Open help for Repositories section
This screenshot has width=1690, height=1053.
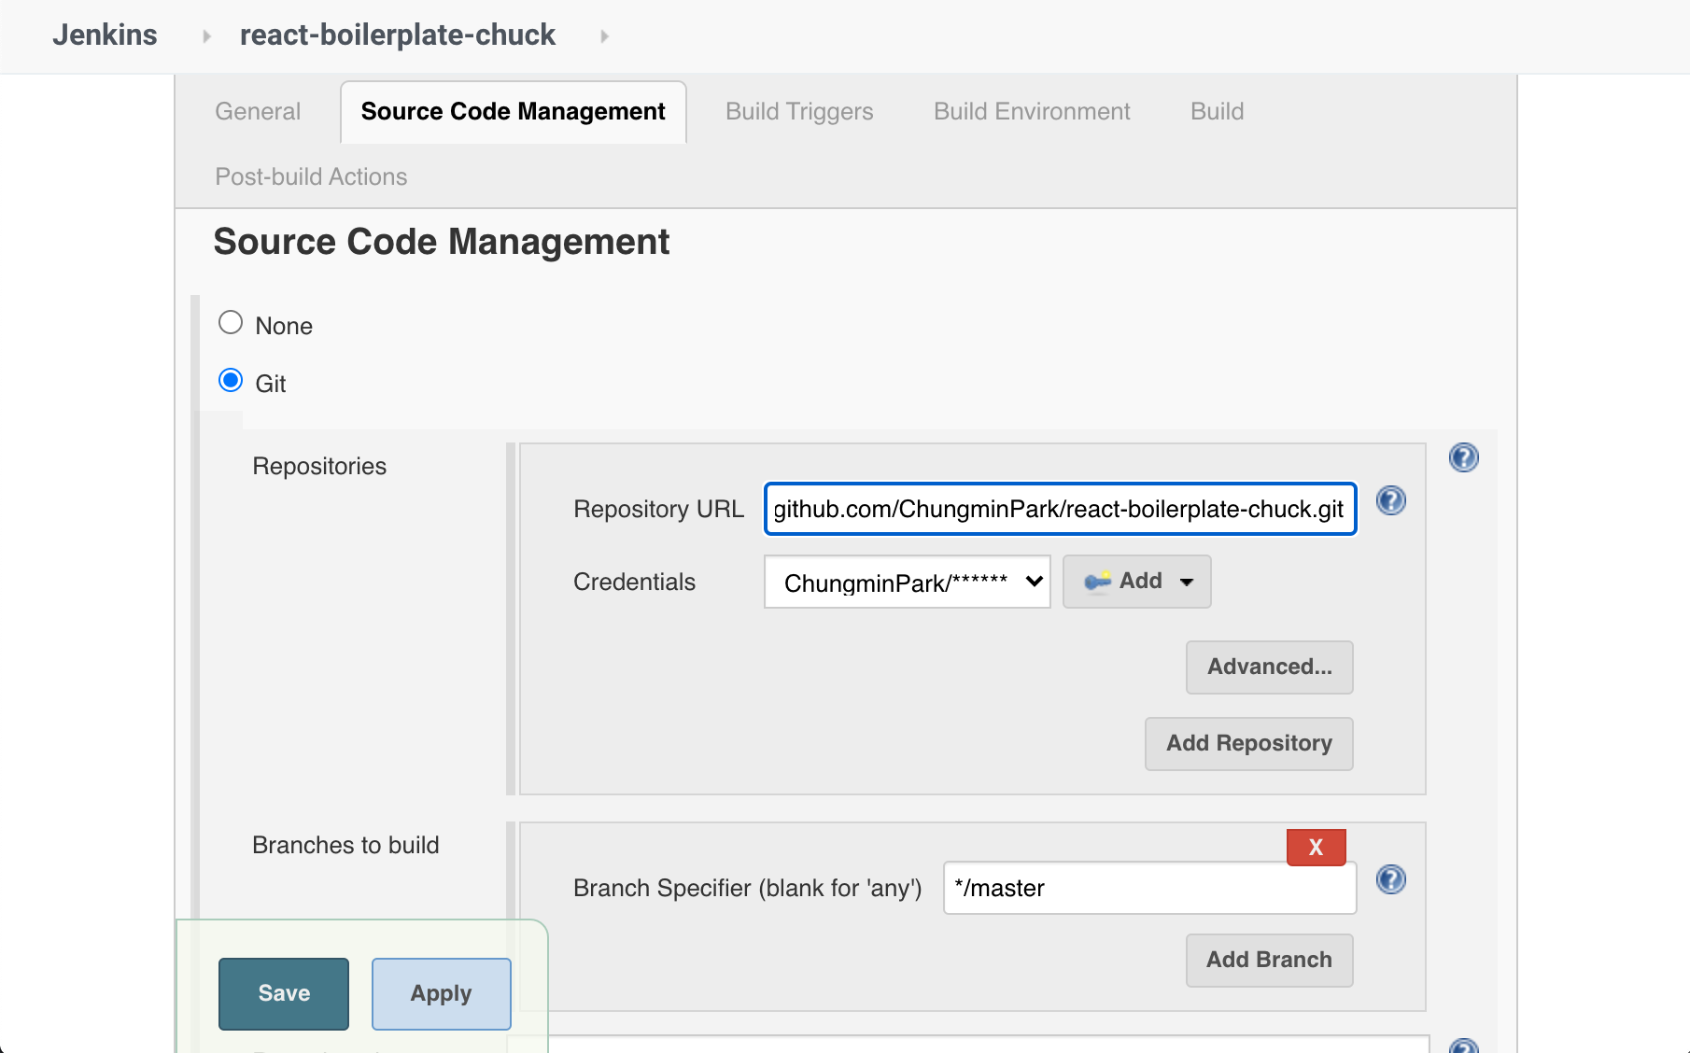coord(1463,457)
